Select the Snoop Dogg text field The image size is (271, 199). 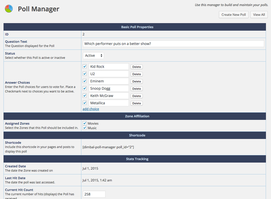[x=109, y=88]
